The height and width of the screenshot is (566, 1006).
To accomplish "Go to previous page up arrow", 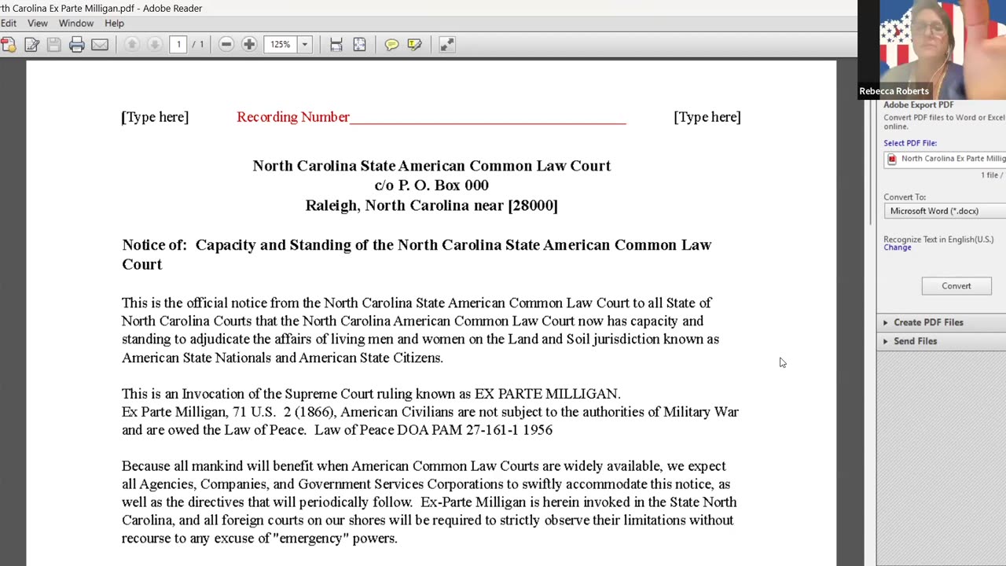I will [x=132, y=45].
